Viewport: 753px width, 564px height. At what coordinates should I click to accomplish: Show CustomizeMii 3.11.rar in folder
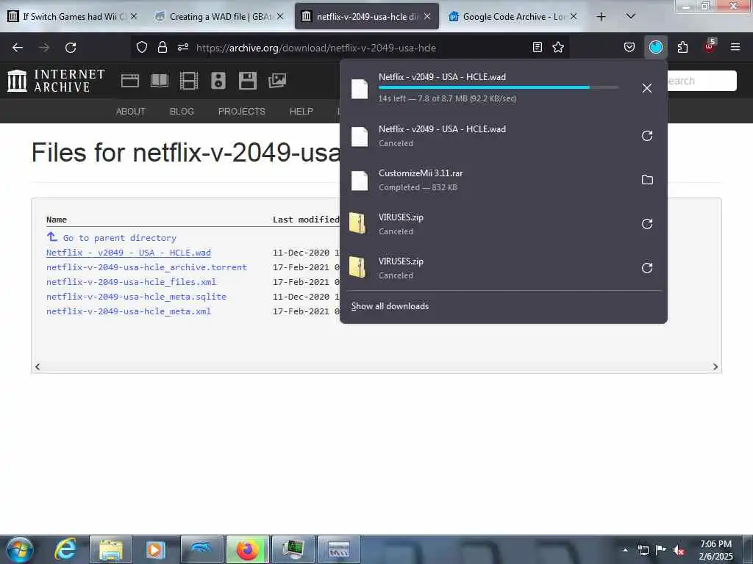tap(647, 180)
